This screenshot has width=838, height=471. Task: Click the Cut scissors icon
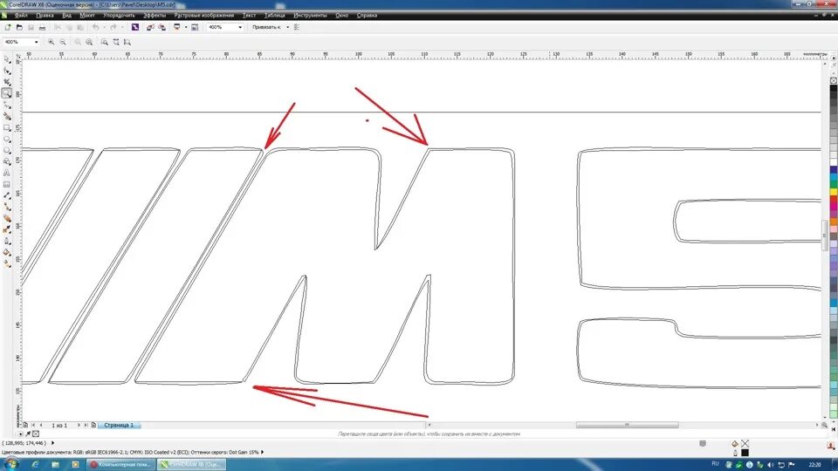pyautogui.click(x=58, y=27)
